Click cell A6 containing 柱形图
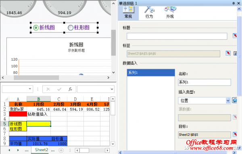 point(18,129)
